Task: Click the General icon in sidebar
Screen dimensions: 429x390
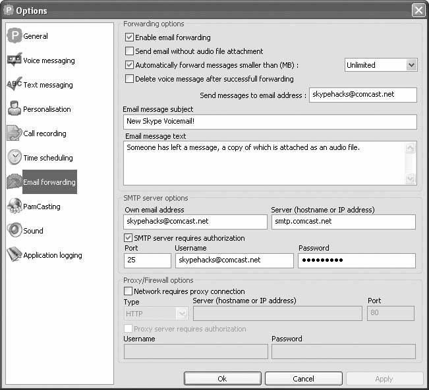Action: [x=14, y=36]
